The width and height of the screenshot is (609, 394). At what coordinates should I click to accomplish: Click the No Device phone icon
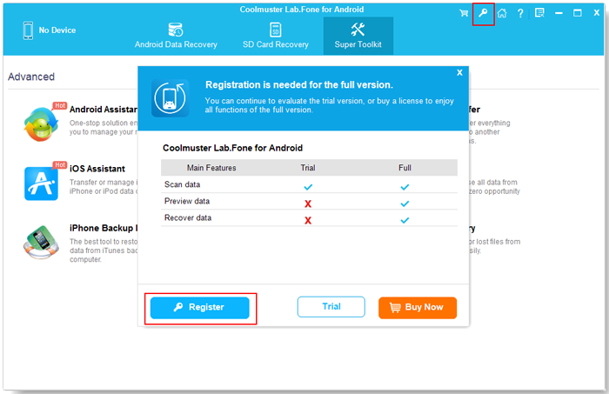tap(28, 30)
